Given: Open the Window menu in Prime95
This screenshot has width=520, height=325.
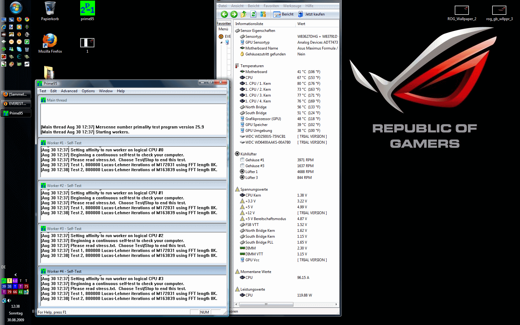Looking at the screenshot, I should [x=106, y=91].
